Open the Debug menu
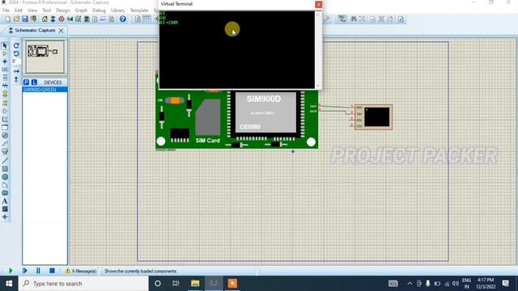 point(99,11)
